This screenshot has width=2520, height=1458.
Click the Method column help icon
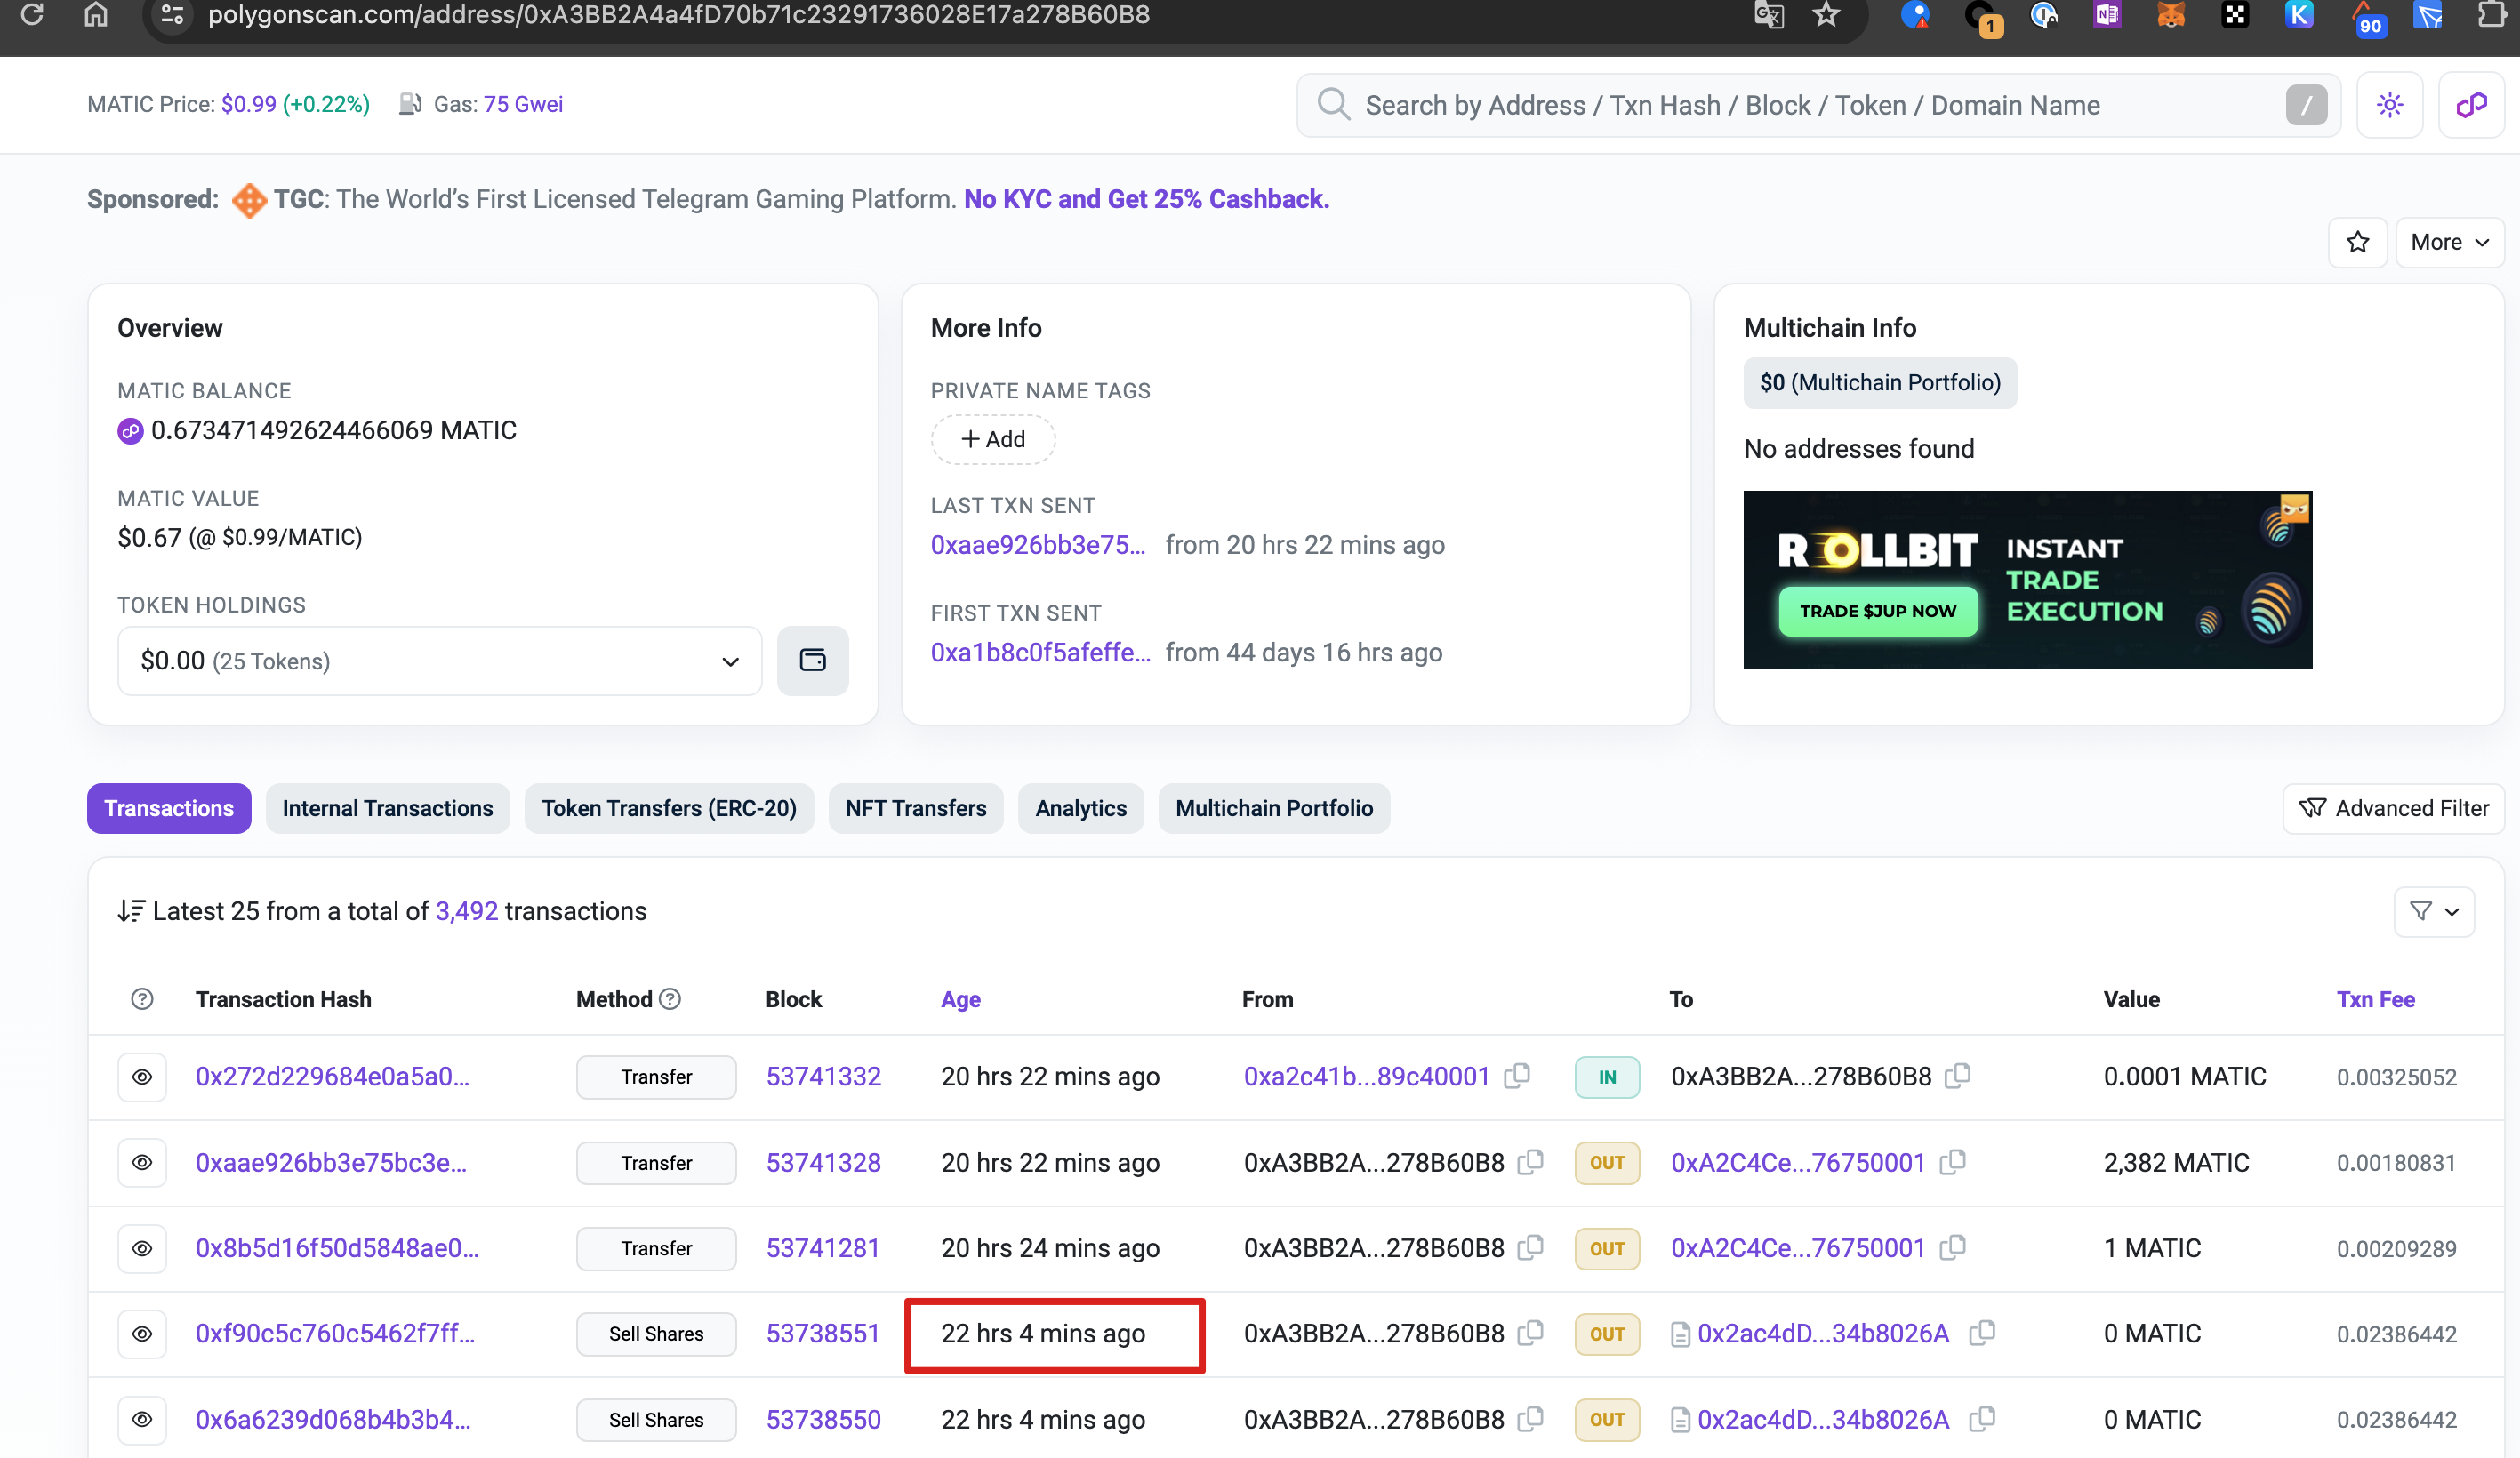pyautogui.click(x=670, y=999)
